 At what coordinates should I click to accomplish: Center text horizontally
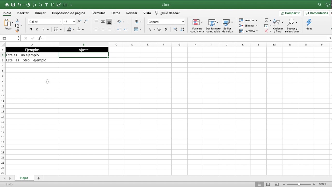tap(103, 29)
